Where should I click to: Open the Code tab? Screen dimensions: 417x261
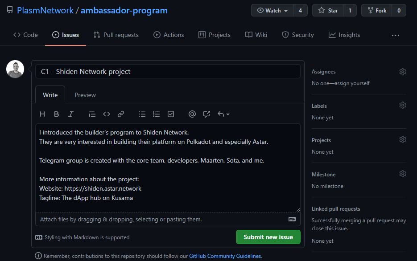click(25, 35)
